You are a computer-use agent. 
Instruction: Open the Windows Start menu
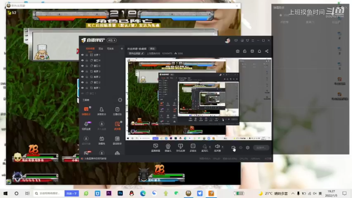(x=5, y=193)
